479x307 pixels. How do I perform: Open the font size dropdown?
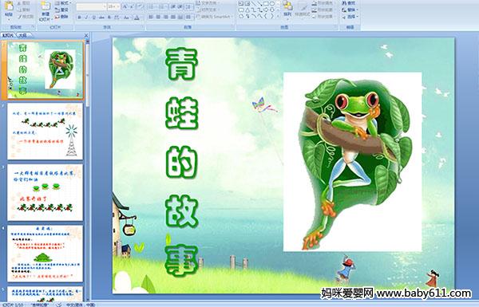pyautogui.click(x=113, y=6)
